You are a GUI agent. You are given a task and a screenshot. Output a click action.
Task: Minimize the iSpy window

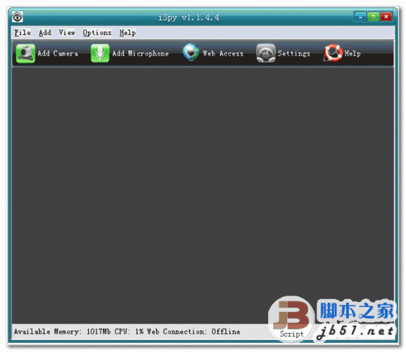[360, 17]
